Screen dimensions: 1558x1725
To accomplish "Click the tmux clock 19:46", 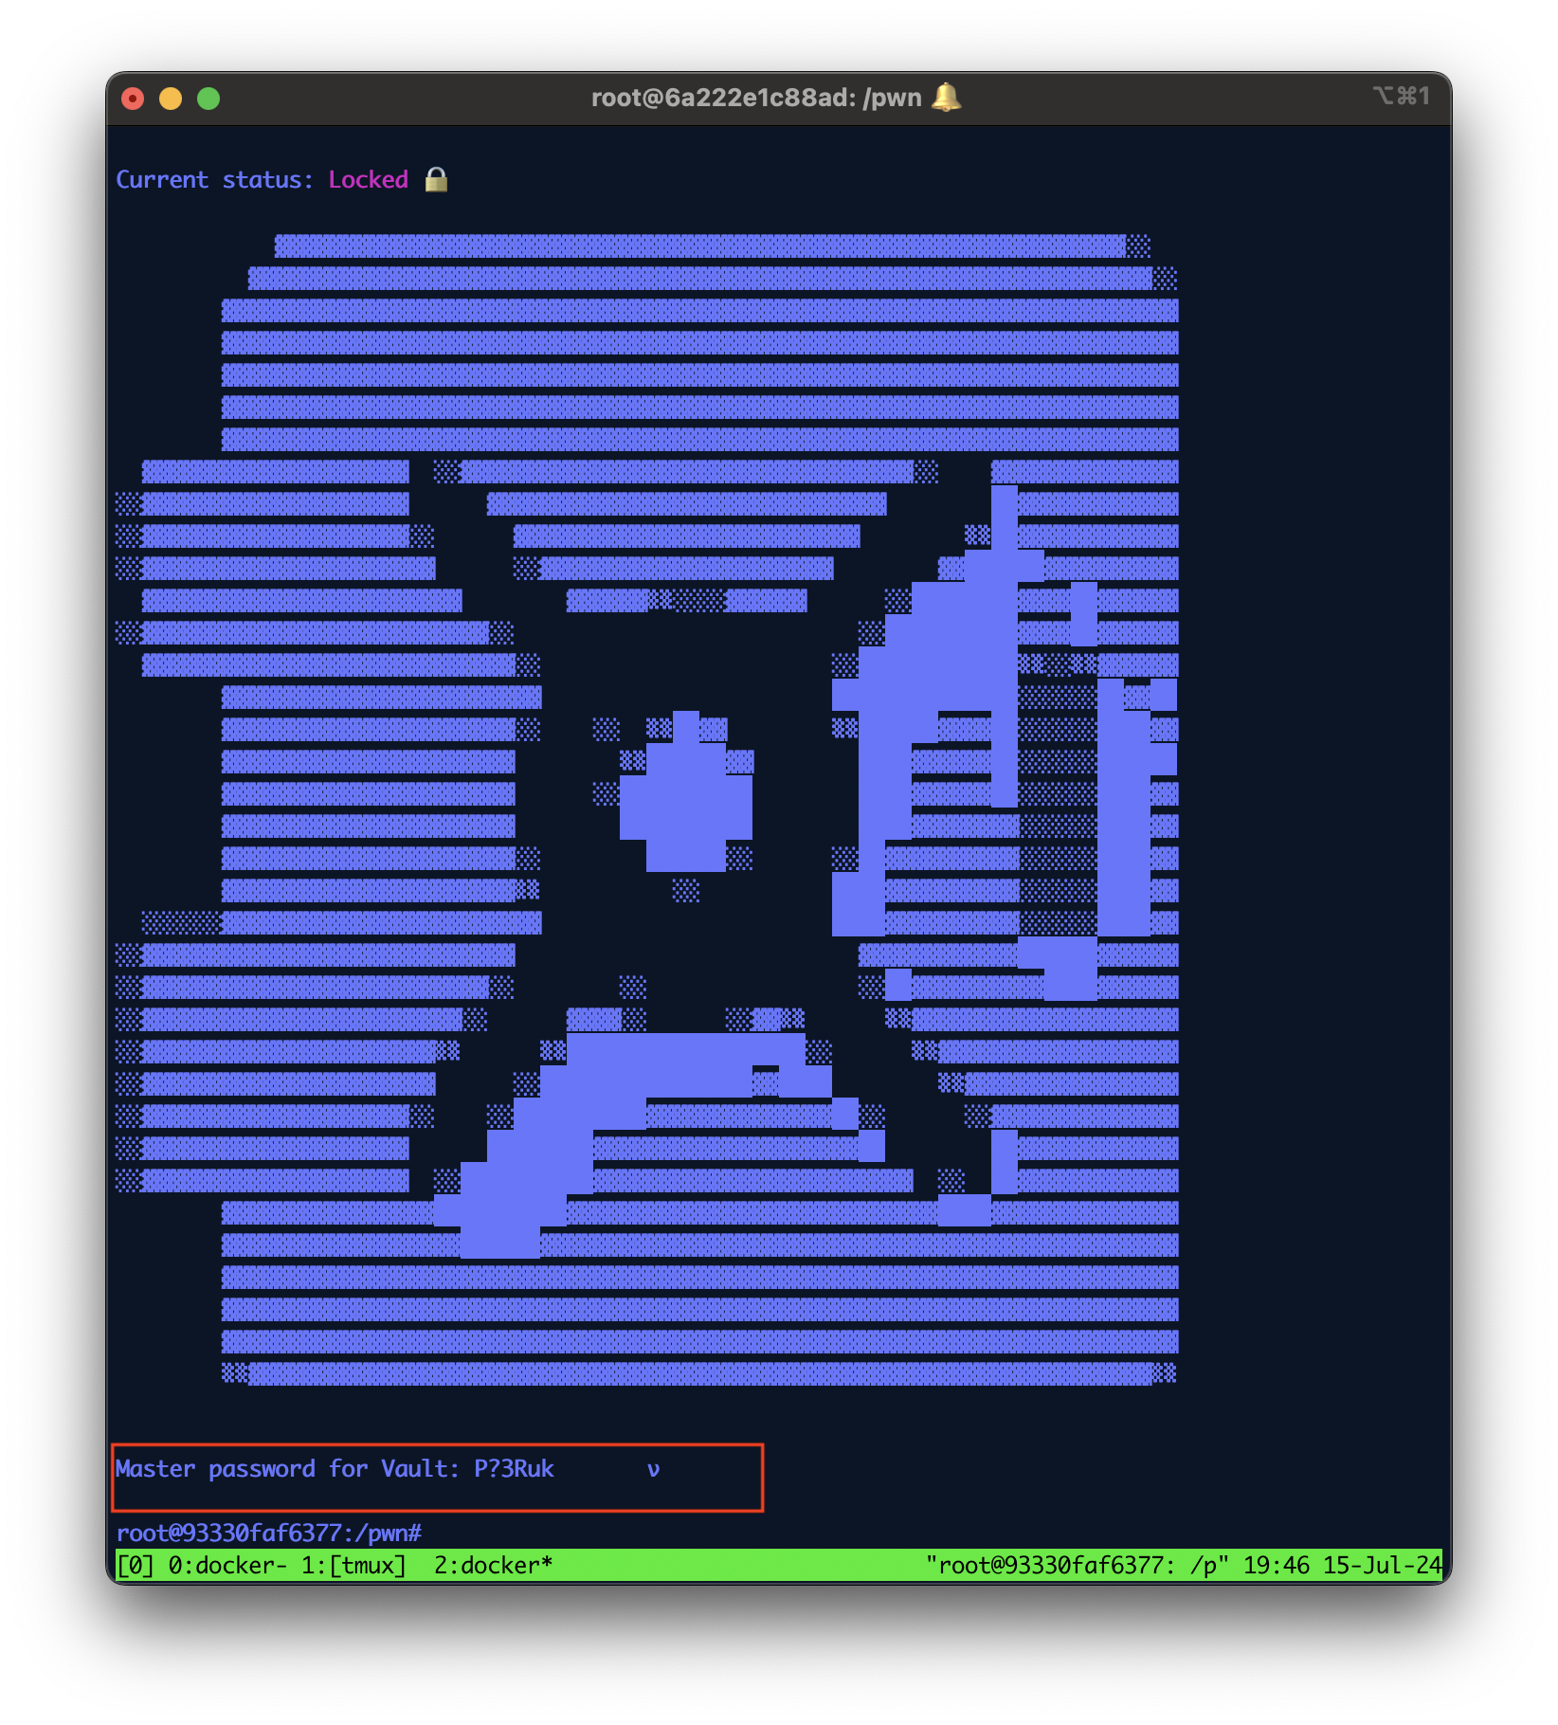I will click(1276, 1565).
